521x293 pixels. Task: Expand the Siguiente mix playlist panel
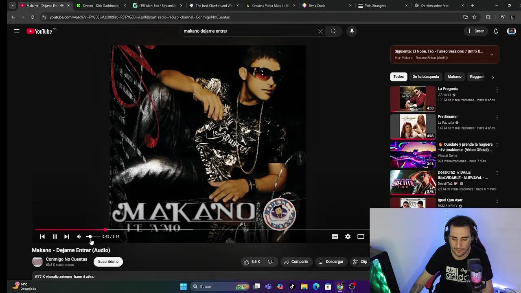(x=492, y=55)
